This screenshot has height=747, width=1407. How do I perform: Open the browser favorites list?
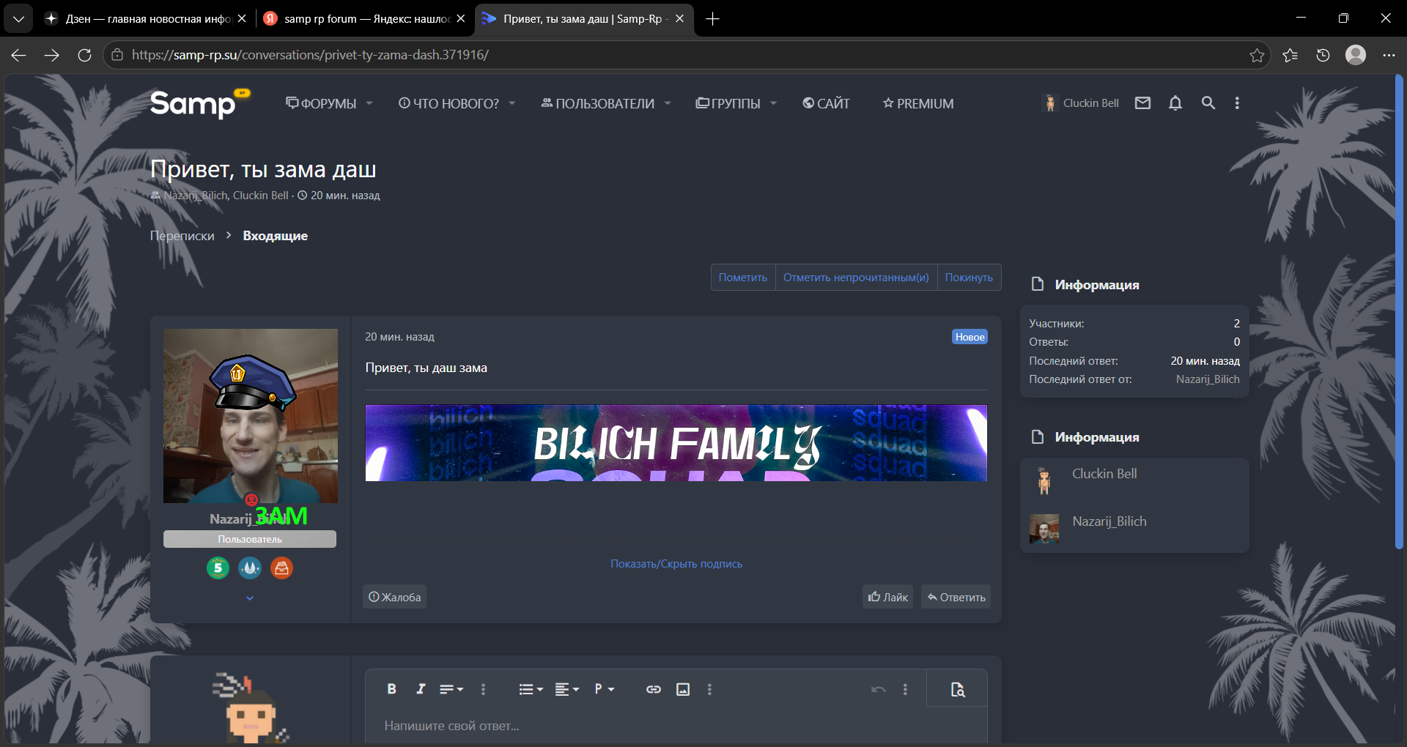(1290, 55)
